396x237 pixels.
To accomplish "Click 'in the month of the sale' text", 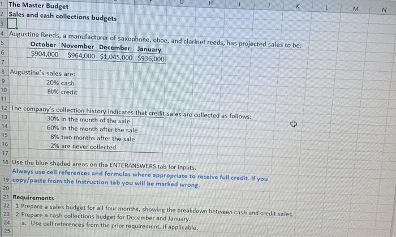I will click(x=96, y=120).
